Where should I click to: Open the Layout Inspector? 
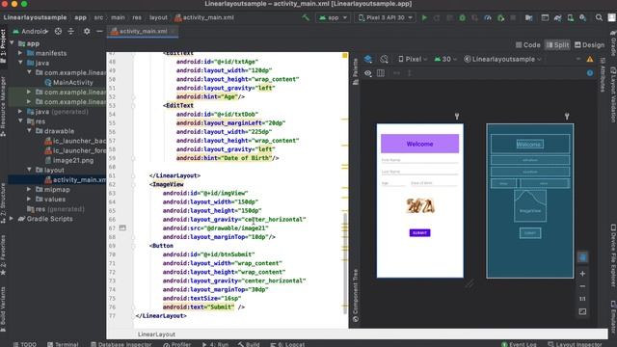575,344
